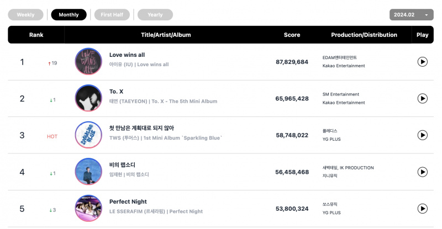
Task: Click the Score column header
Action: point(292,35)
